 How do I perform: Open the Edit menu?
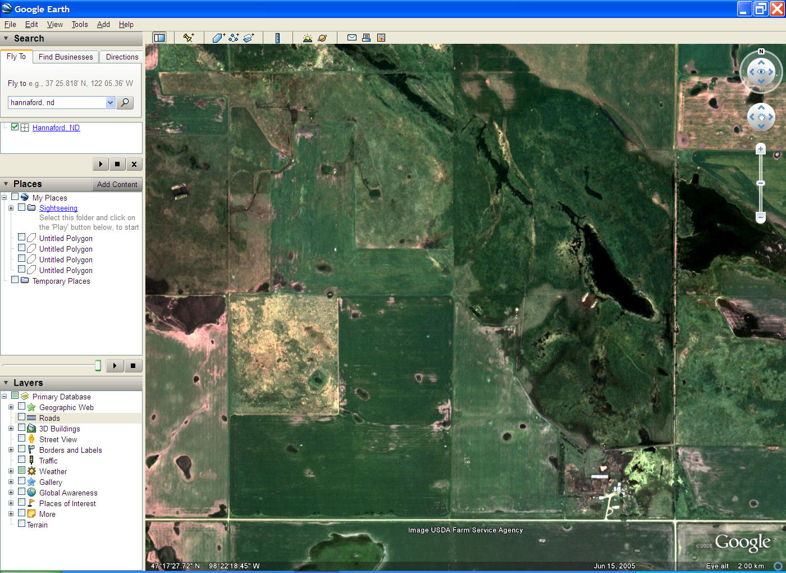point(31,24)
